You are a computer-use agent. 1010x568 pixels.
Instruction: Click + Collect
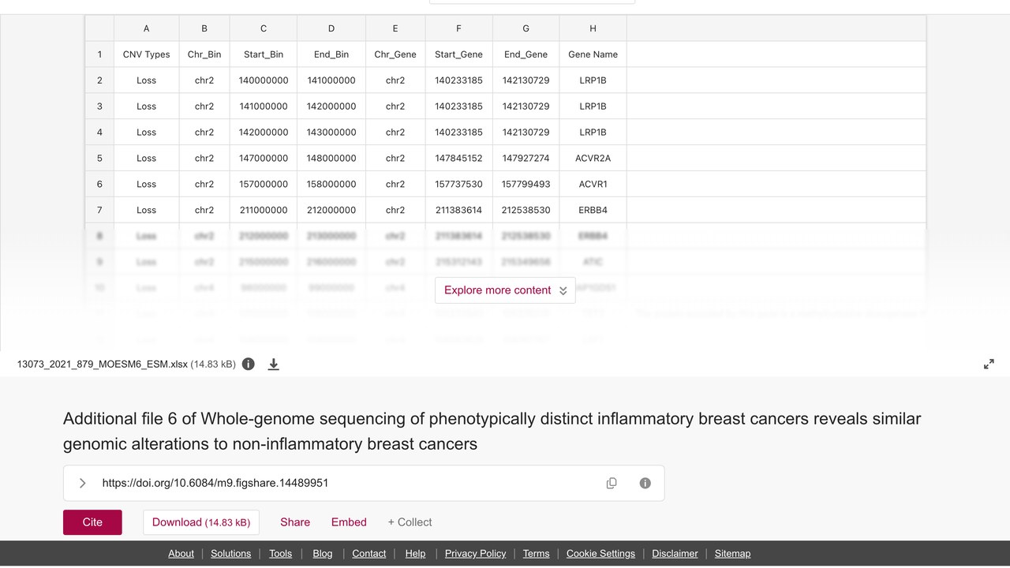coord(410,522)
